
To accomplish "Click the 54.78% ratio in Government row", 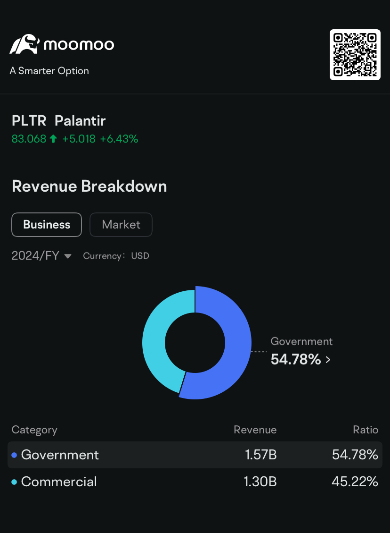I will (x=355, y=455).
